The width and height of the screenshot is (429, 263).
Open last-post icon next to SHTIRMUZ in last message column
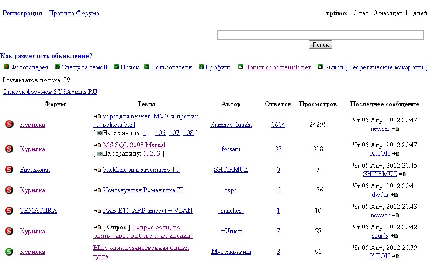(403, 174)
